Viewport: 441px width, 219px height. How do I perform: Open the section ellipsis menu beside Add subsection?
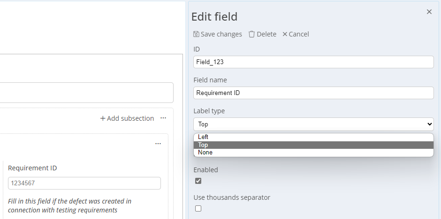163,118
